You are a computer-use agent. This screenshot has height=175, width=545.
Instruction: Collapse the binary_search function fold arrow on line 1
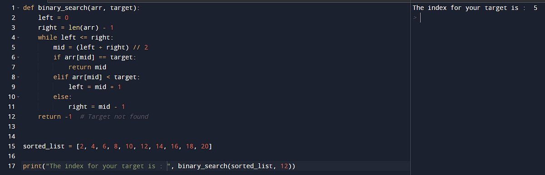18,8
